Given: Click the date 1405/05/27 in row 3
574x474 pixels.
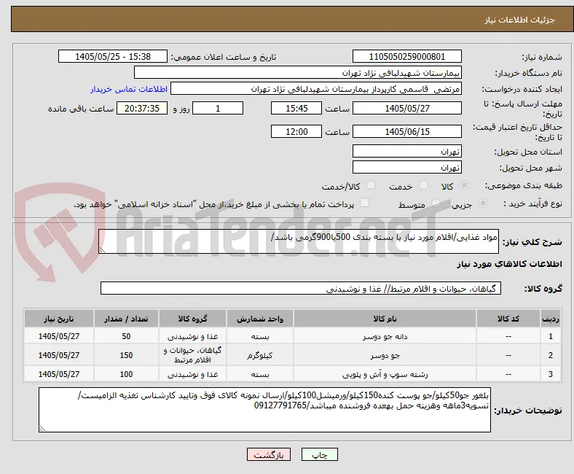Looking at the screenshot, I should [59, 374].
